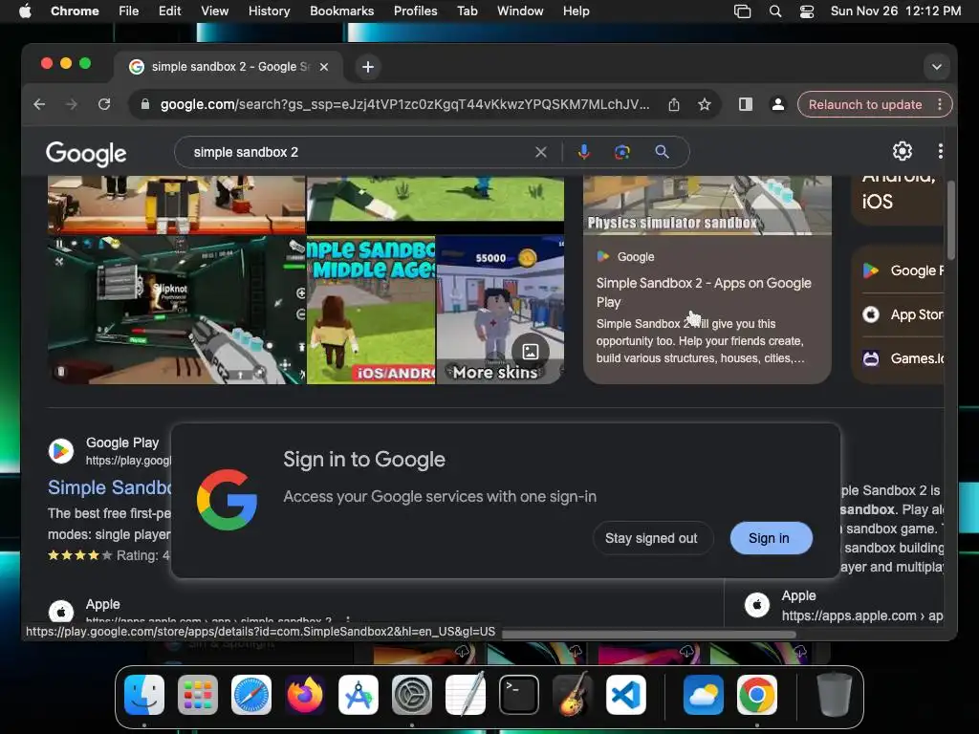The height and width of the screenshot is (734, 979).
Task: Bookmark this page with the star icon
Action: tap(705, 104)
